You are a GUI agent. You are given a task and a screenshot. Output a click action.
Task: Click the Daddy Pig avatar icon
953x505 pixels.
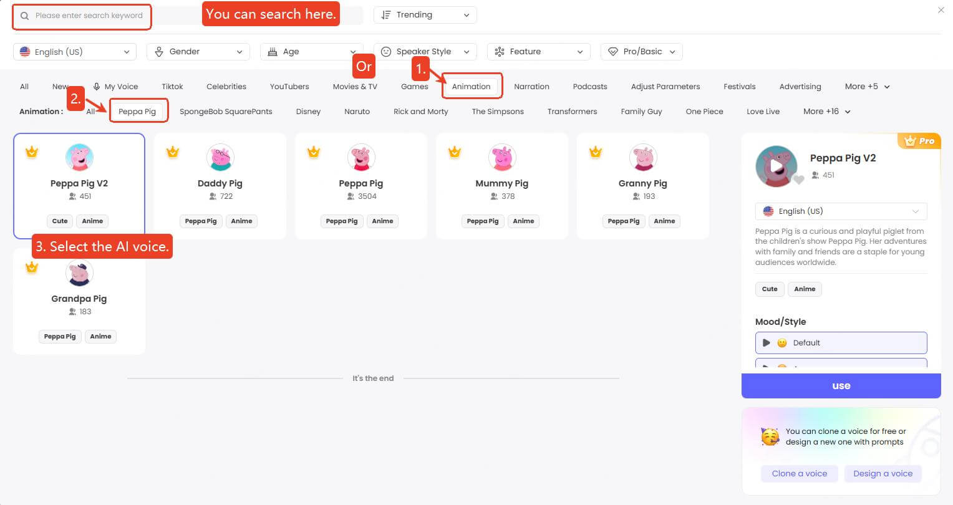(220, 158)
